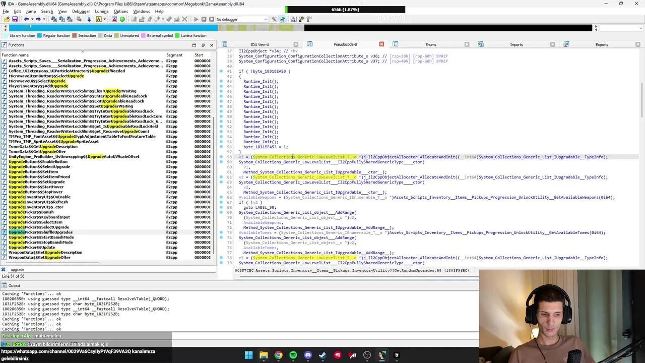Image resolution: width=645 pixels, height=363 pixels.
Task: Click the red-framed graph icon in toolbar
Action: [114, 19]
